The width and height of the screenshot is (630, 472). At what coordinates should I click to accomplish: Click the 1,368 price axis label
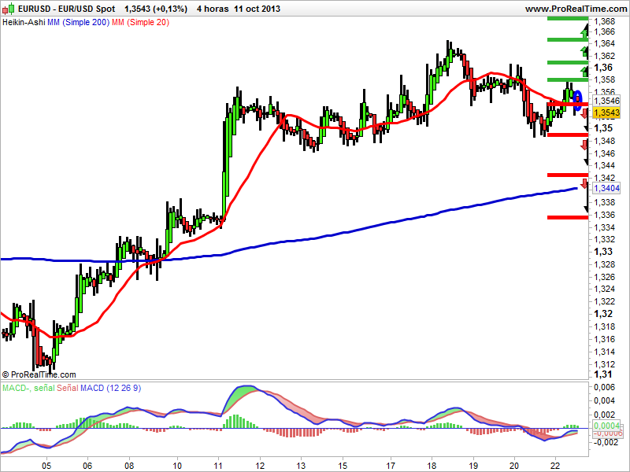[605, 21]
